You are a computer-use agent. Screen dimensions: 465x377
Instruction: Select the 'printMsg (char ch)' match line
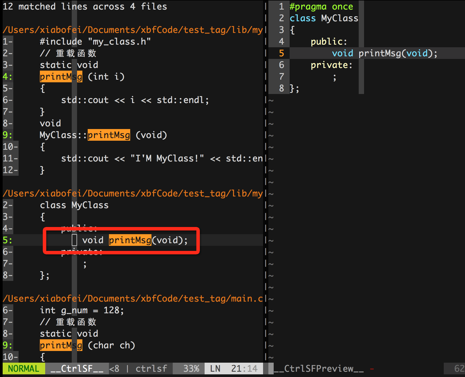click(x=88, y=345)
